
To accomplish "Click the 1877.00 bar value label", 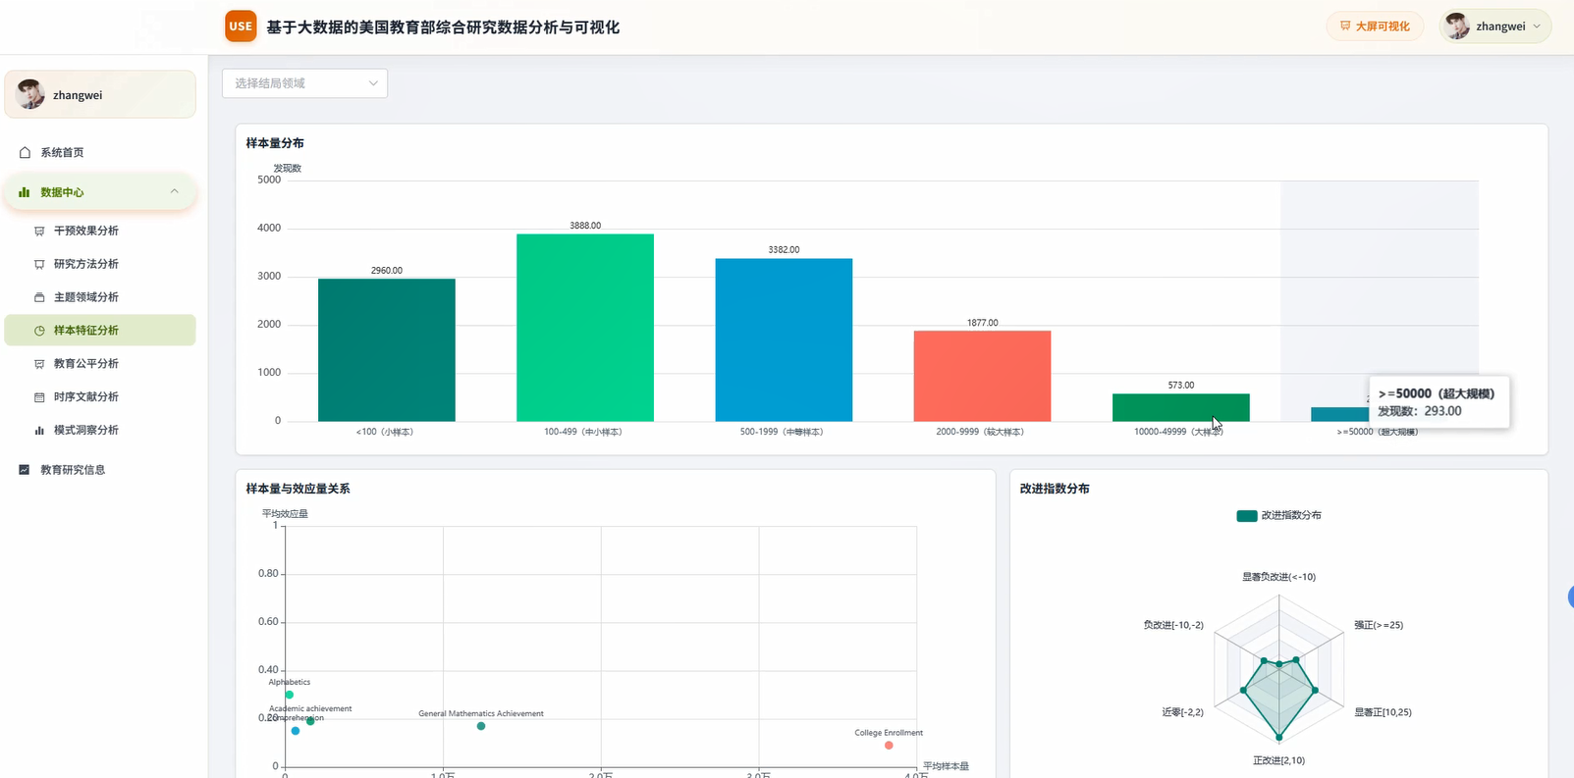I will coord(982,323).
